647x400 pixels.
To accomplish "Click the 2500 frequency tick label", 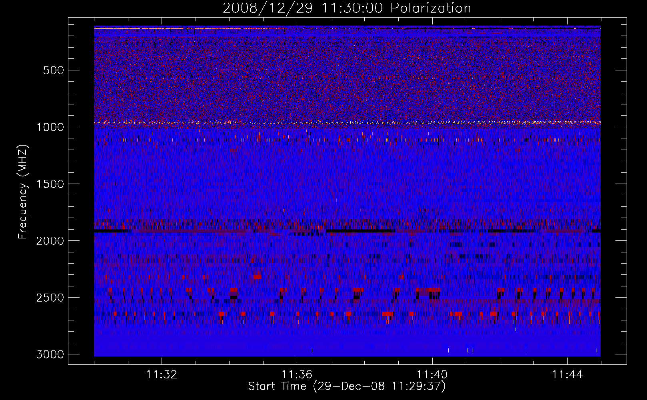I will coord(50,298).
